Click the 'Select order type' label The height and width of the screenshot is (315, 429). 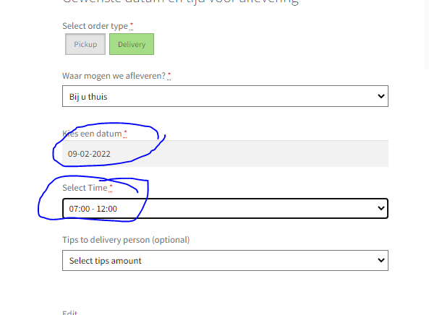click(x=95, y=26)
